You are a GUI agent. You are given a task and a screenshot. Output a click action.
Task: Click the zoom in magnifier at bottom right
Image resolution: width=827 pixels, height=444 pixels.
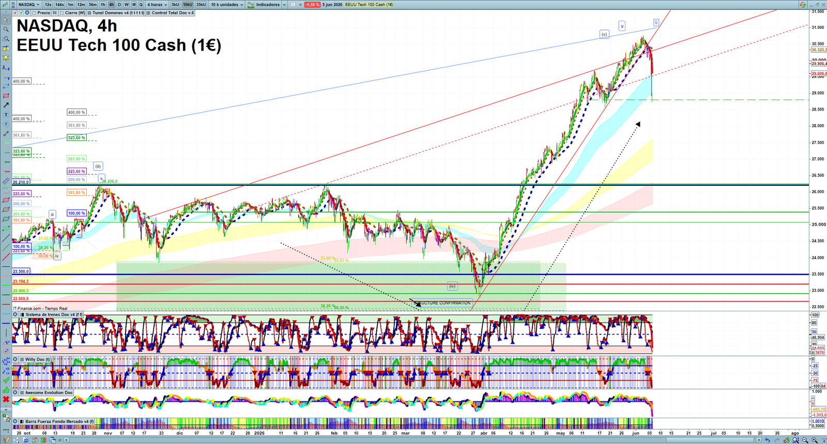coord(815,440)
